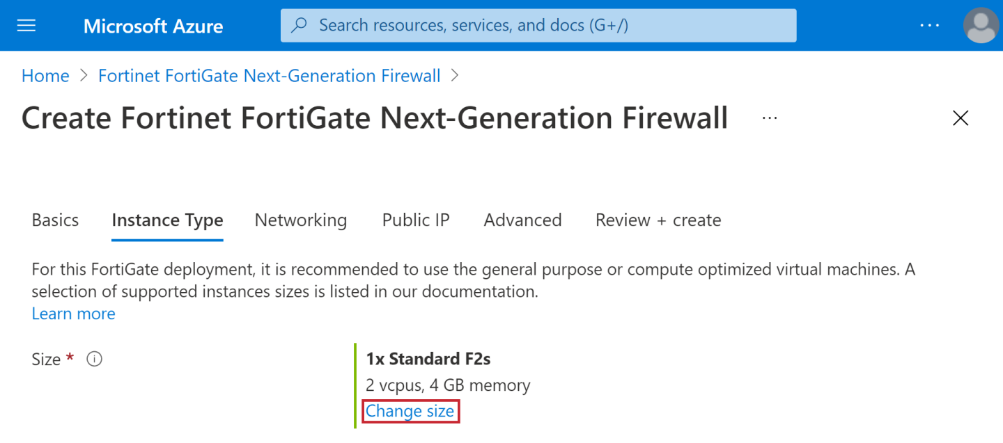
Task: Go to the Home breadcrumb
Action: coord(45,76)
